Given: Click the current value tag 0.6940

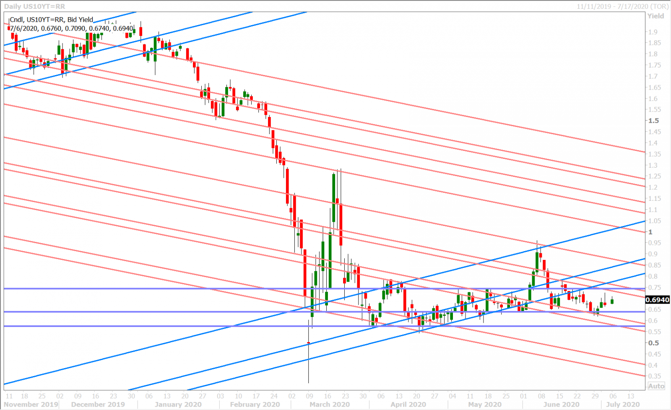Looking at the screenshot, I should 657,300.
